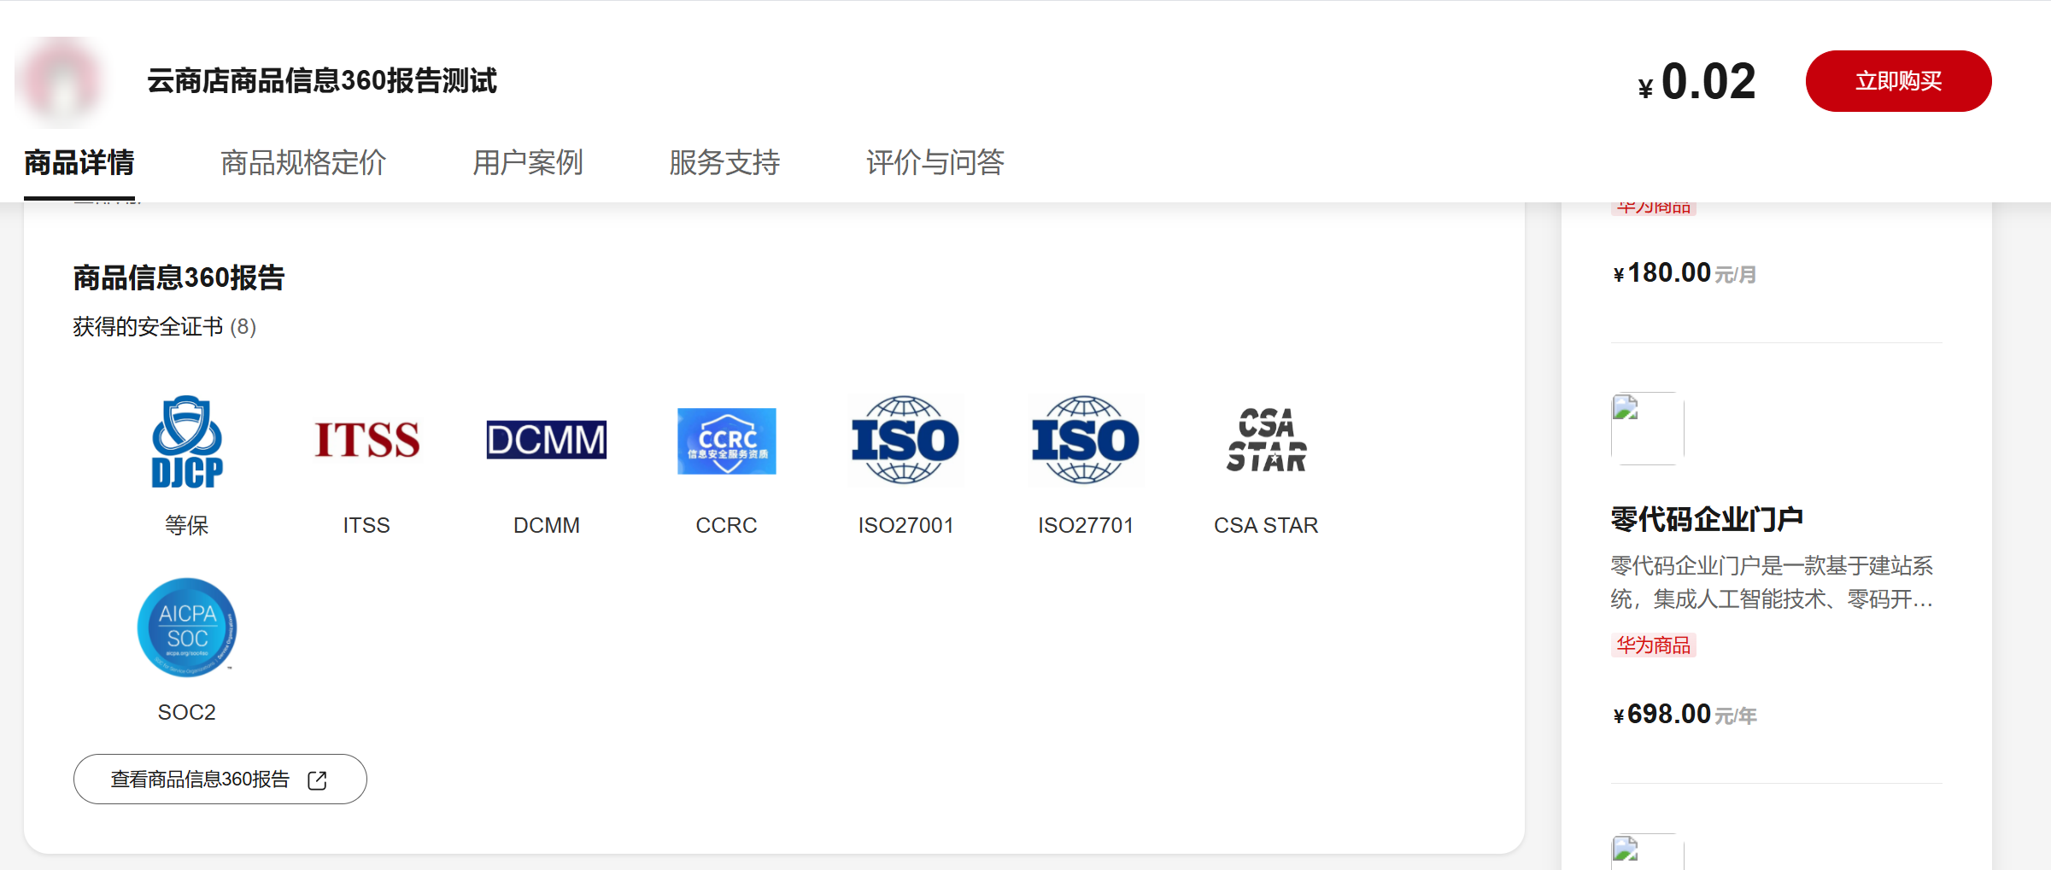Click the 零代码企业门户 description text
2051x870 pixels.
[x=1772, y=582]
